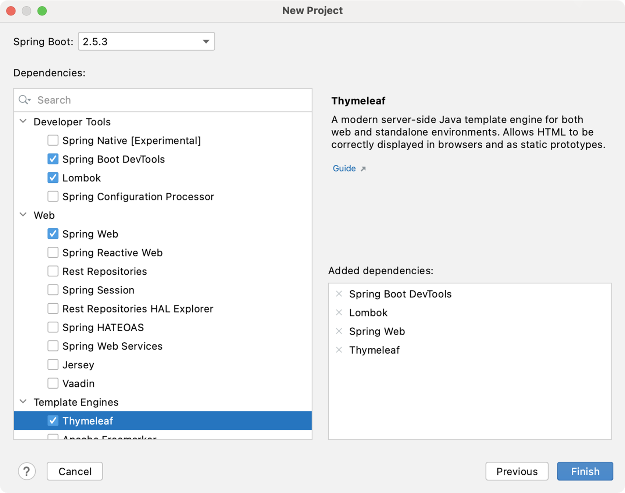Click the green zoom window button
Image resolution: width=625 pixels, height=493 pixels.
(x=42, y=11)
